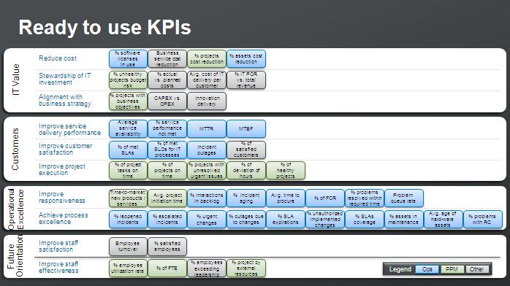The height and width of the screenshot is (286, 510).
Task: Select the blue Ops legend swatch
Action: pos(427,269)
